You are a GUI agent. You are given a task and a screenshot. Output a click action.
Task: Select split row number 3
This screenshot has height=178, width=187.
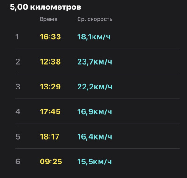pos(97,86)
